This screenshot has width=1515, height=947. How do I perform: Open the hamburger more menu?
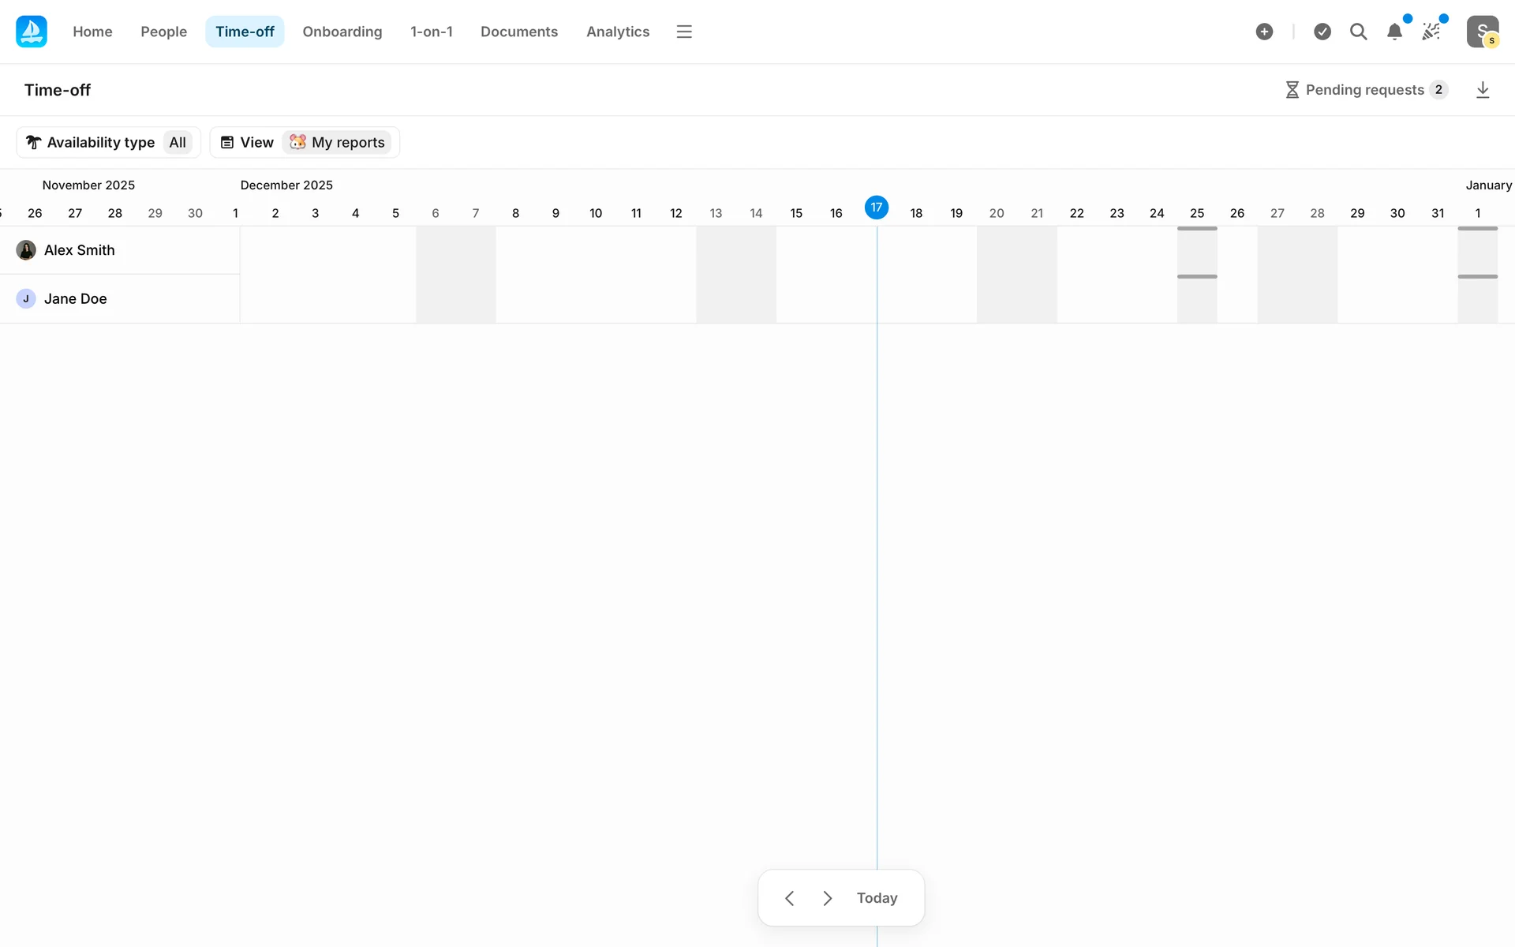[684, 32]
